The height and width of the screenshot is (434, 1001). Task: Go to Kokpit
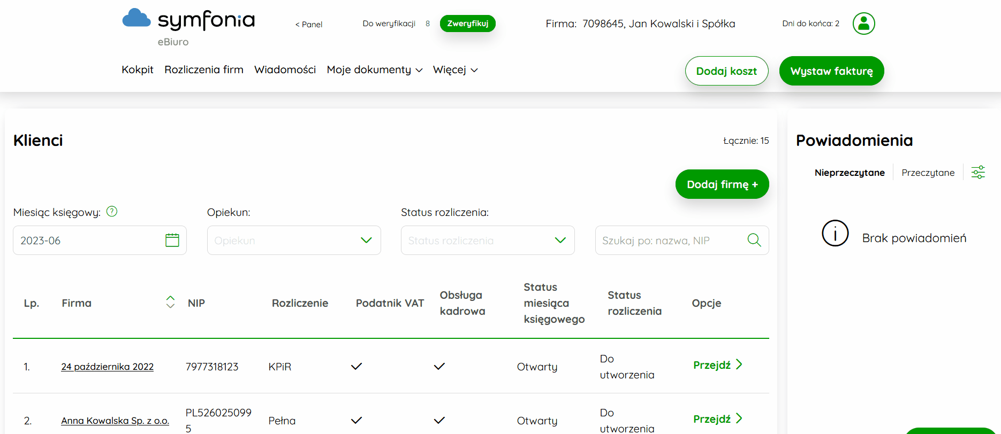[138, 69]
